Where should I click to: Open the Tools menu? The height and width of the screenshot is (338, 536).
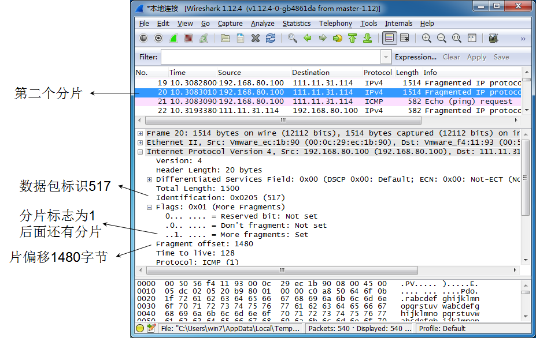point(368,24)
